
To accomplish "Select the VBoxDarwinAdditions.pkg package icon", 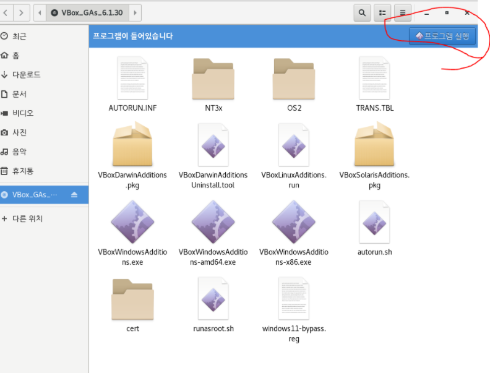I will [132, 144].
